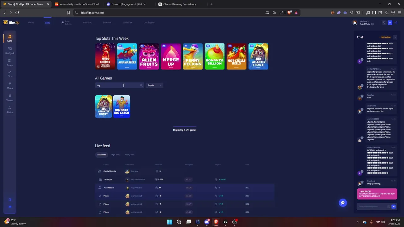The height and width of the screenshot is (227, 404).
Task: Open the Penny Pelican slot
Action: coord(193,56)
